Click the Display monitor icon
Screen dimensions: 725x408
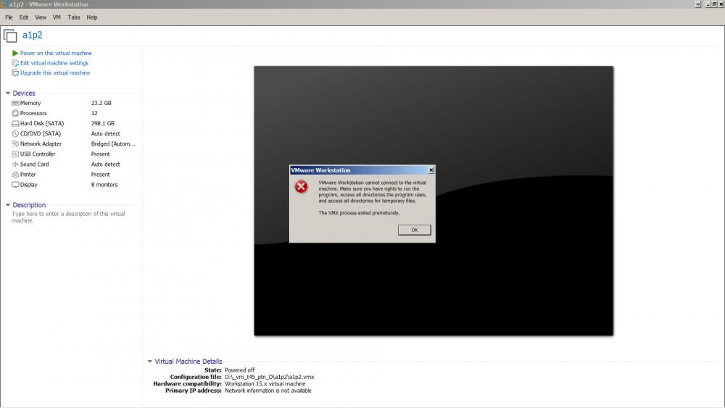coord(15,184)
